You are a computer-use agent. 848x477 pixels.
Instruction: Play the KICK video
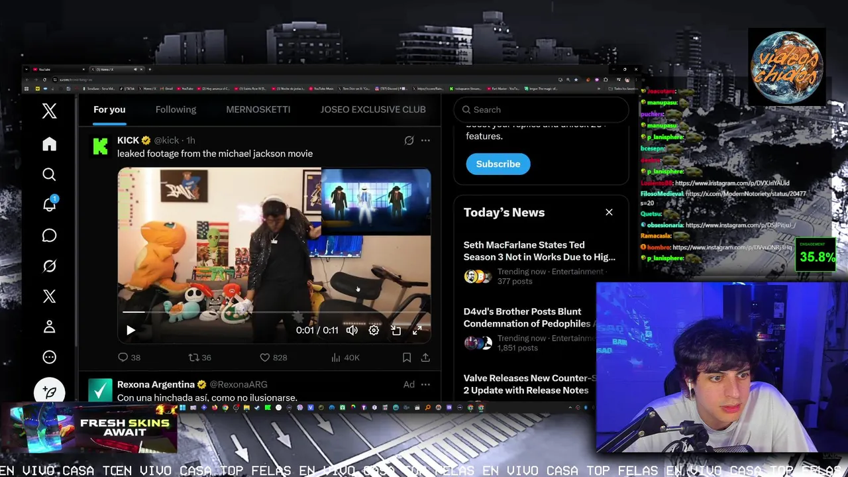(x=131, y=330)
